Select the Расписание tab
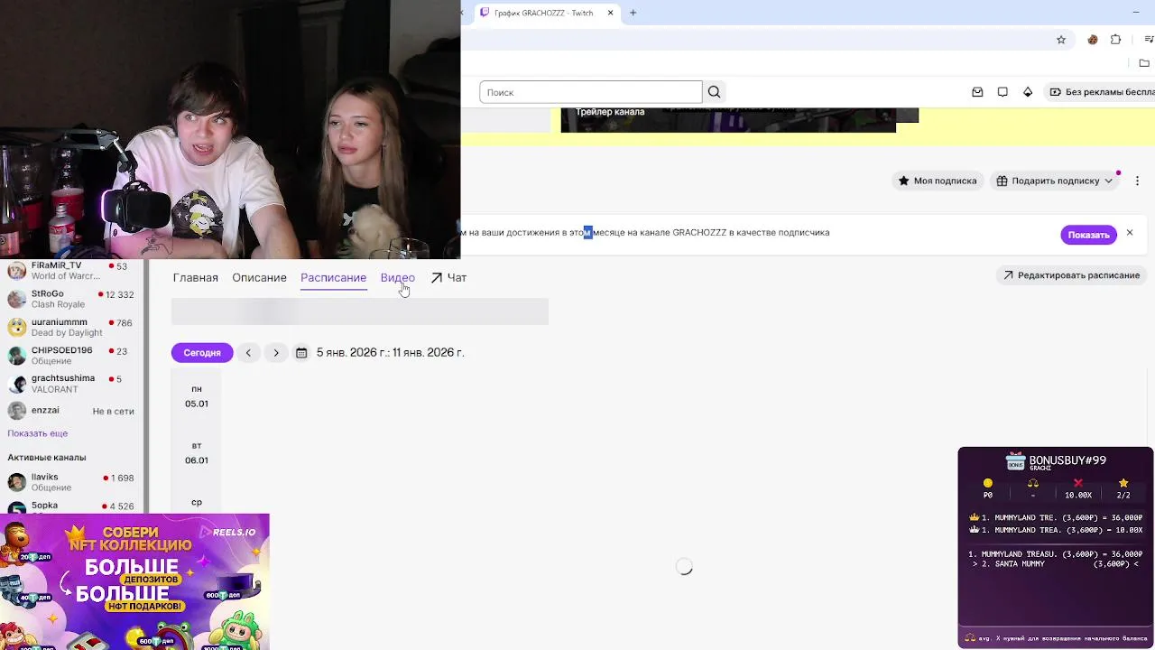This screenshot has width=1155, height=650. click(333, 278)
